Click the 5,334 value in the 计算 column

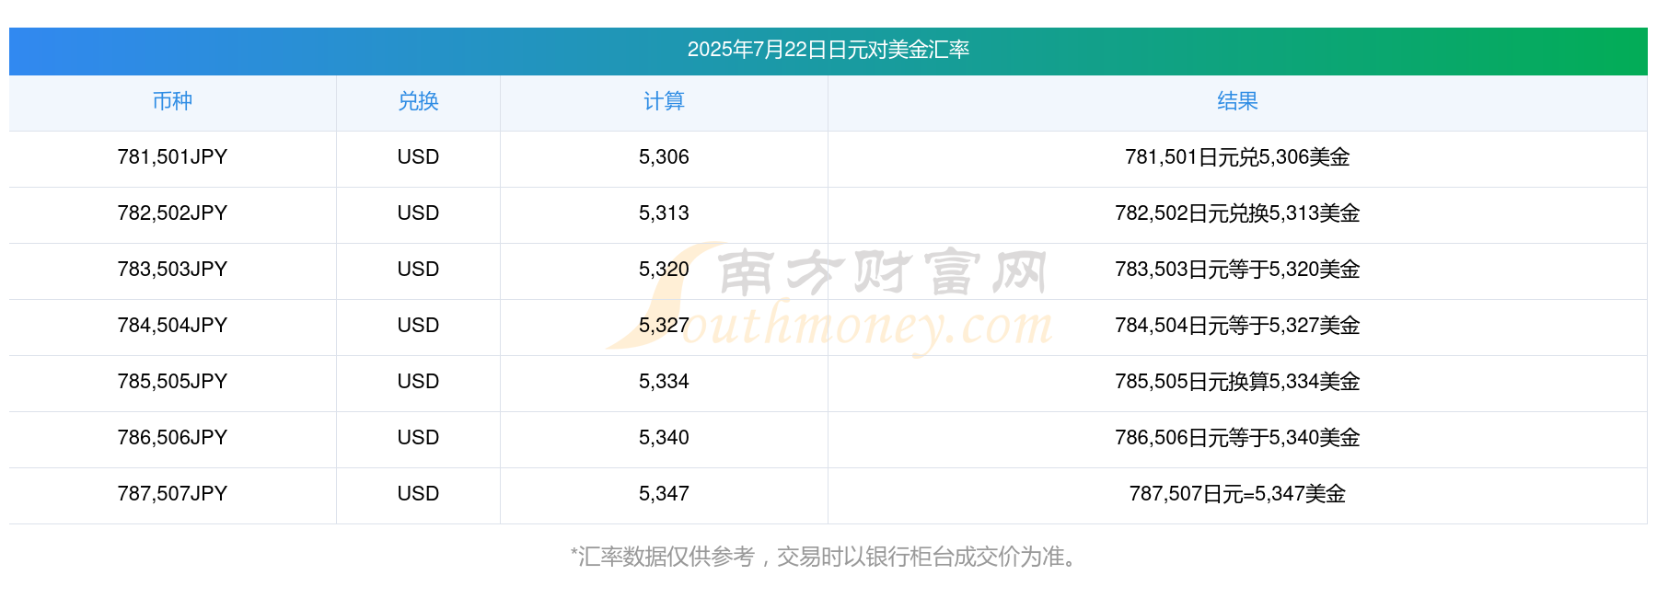664,382
